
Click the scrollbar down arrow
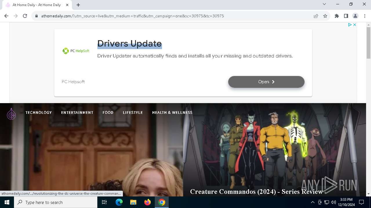click(x=368, y=194)
